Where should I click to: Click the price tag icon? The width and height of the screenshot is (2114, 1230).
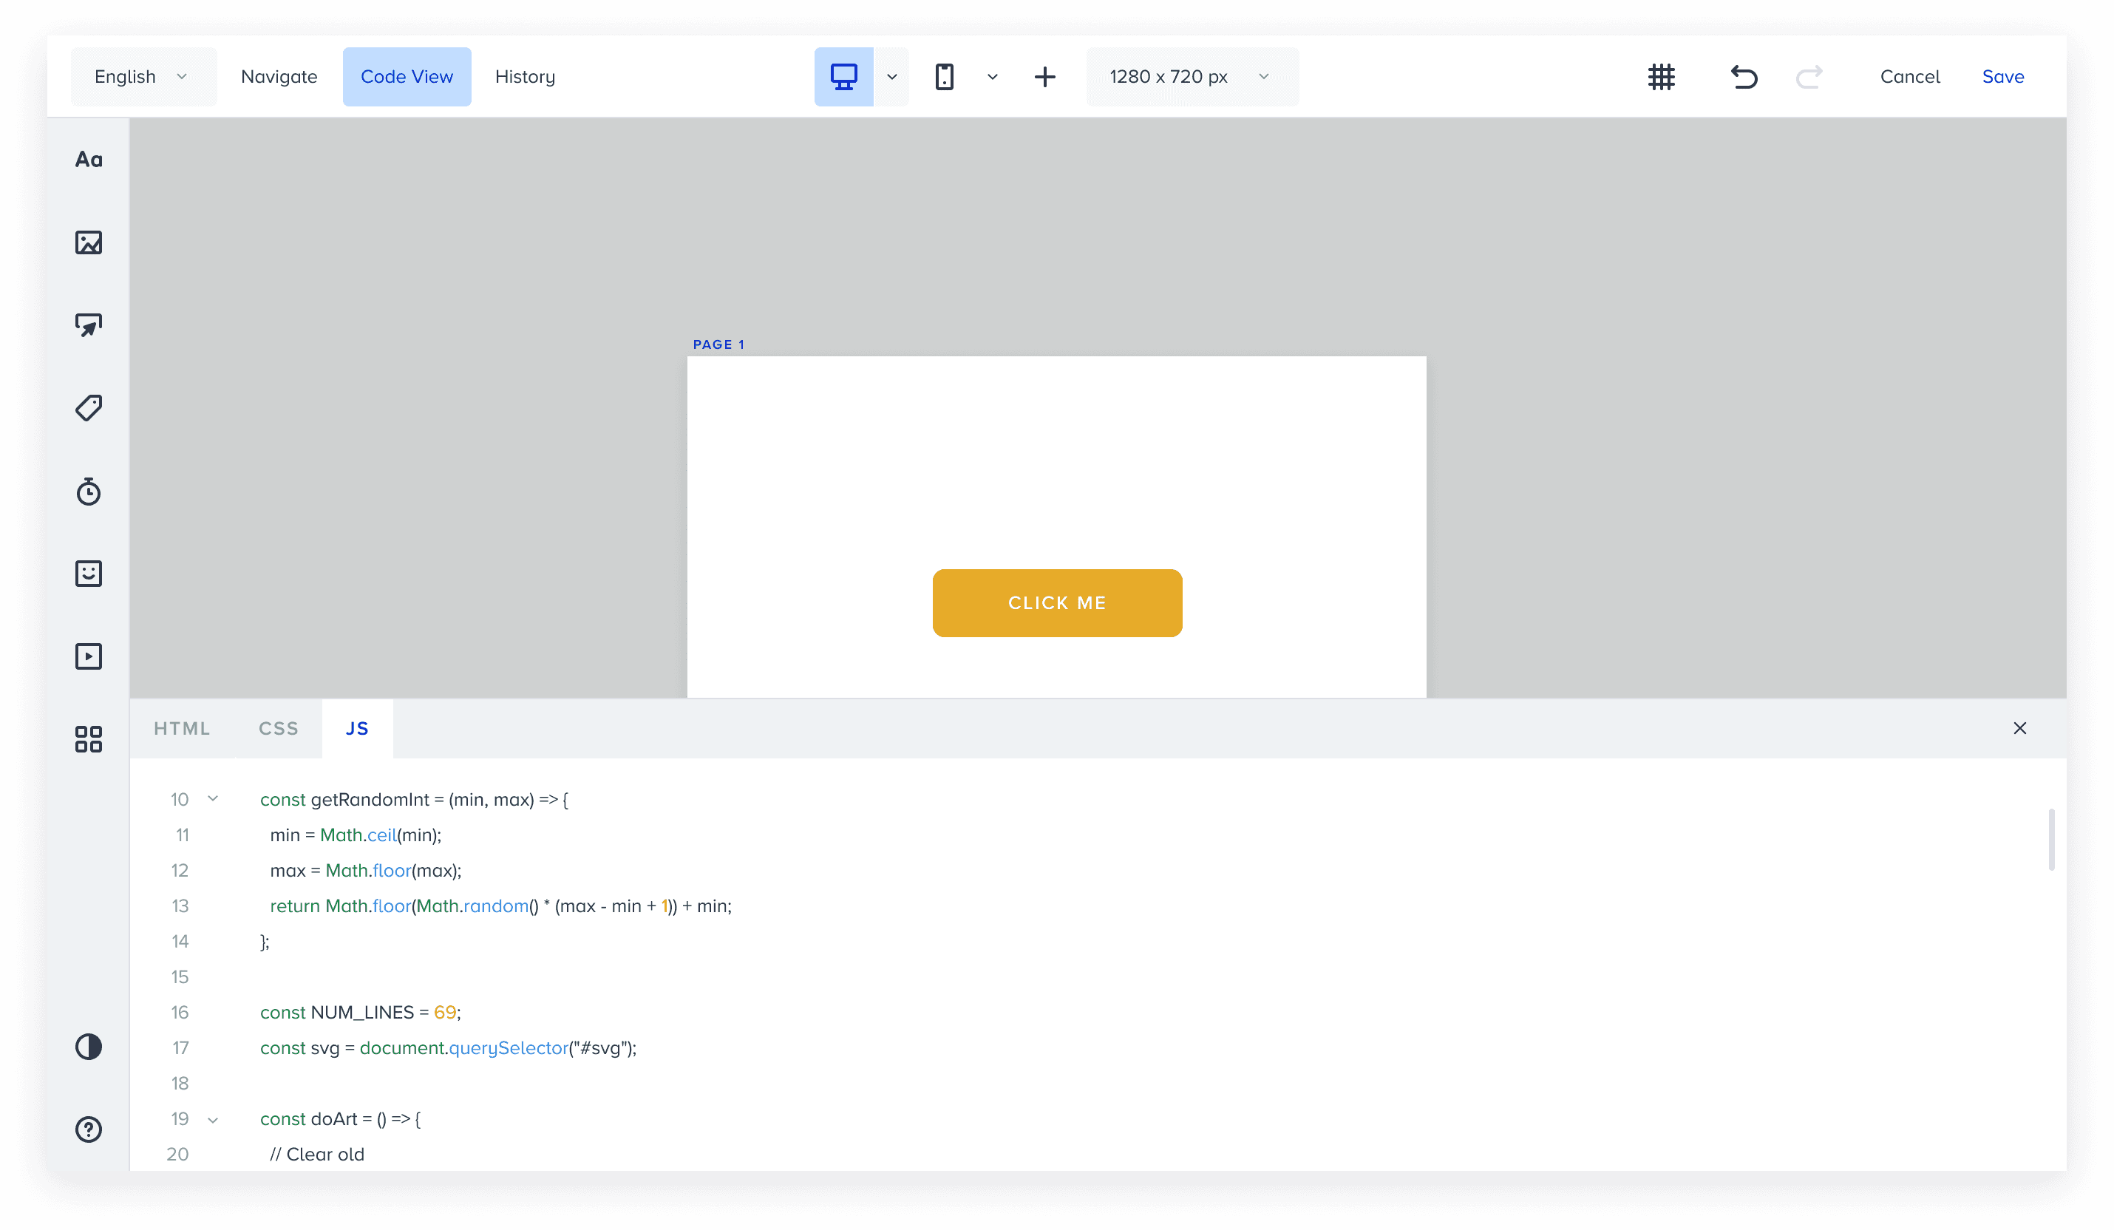pyautogui.click(x=88, y=408)
